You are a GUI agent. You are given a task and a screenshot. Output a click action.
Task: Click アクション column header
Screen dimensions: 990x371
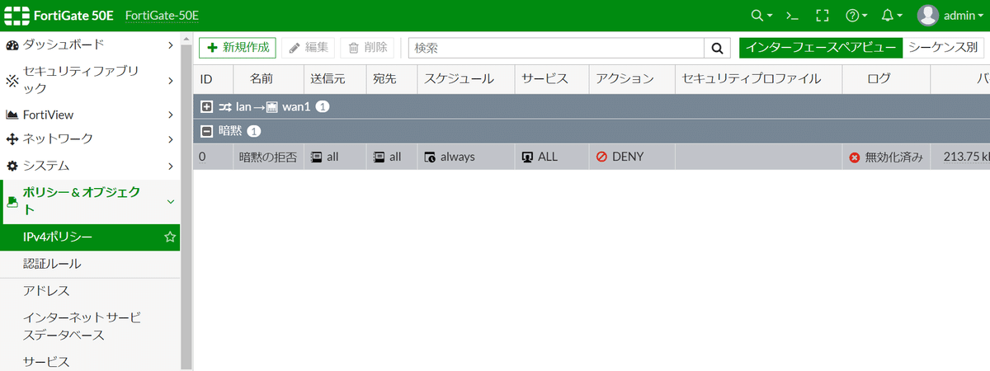[631, 78]
